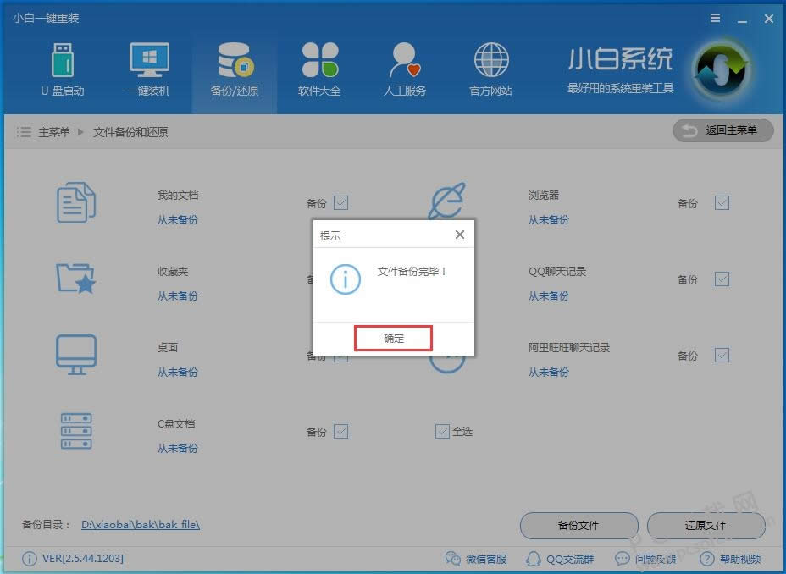Open 软件大全 software collection
The height and width of the screenshot is (574, 786).
click(x=319, y=69)
